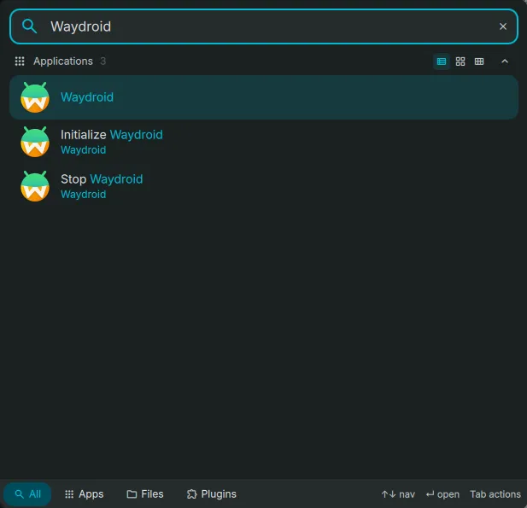Screen dimensions: 527x508
Task: Run Initialize Waydroid action
Action: [x=111, y=135]
